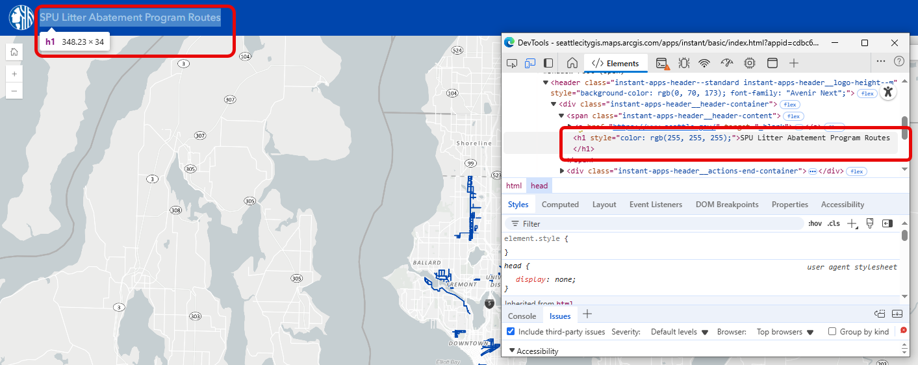Open the Default levels severity dropdown
918x365 pixels.
tap(679, 332)
